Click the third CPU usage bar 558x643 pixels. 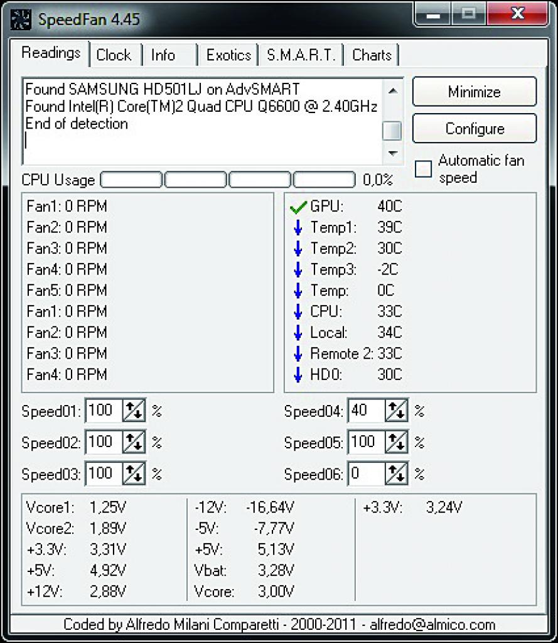pyautogui.click(x=260, y=180)
